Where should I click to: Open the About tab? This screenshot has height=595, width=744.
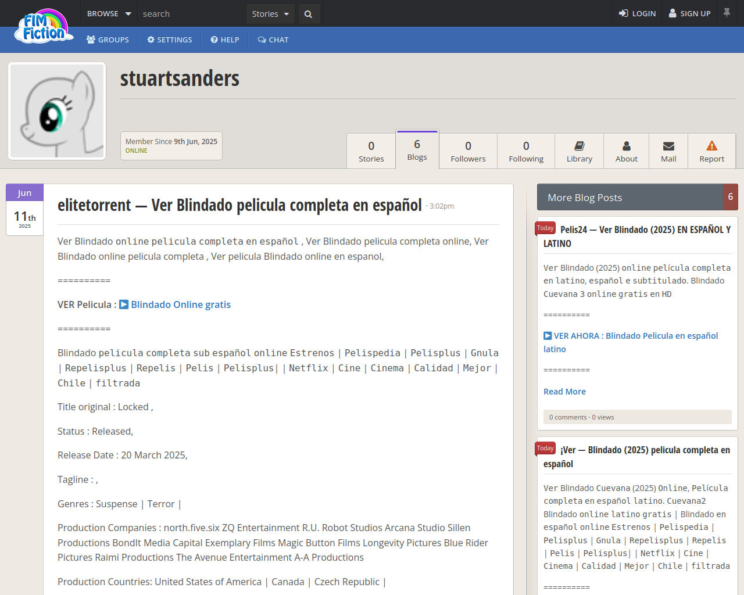pyautogui.click(x=627, y=151)
